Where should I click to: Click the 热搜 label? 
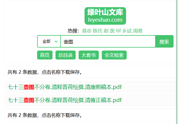pyautogui.click(x=74, y=31)
